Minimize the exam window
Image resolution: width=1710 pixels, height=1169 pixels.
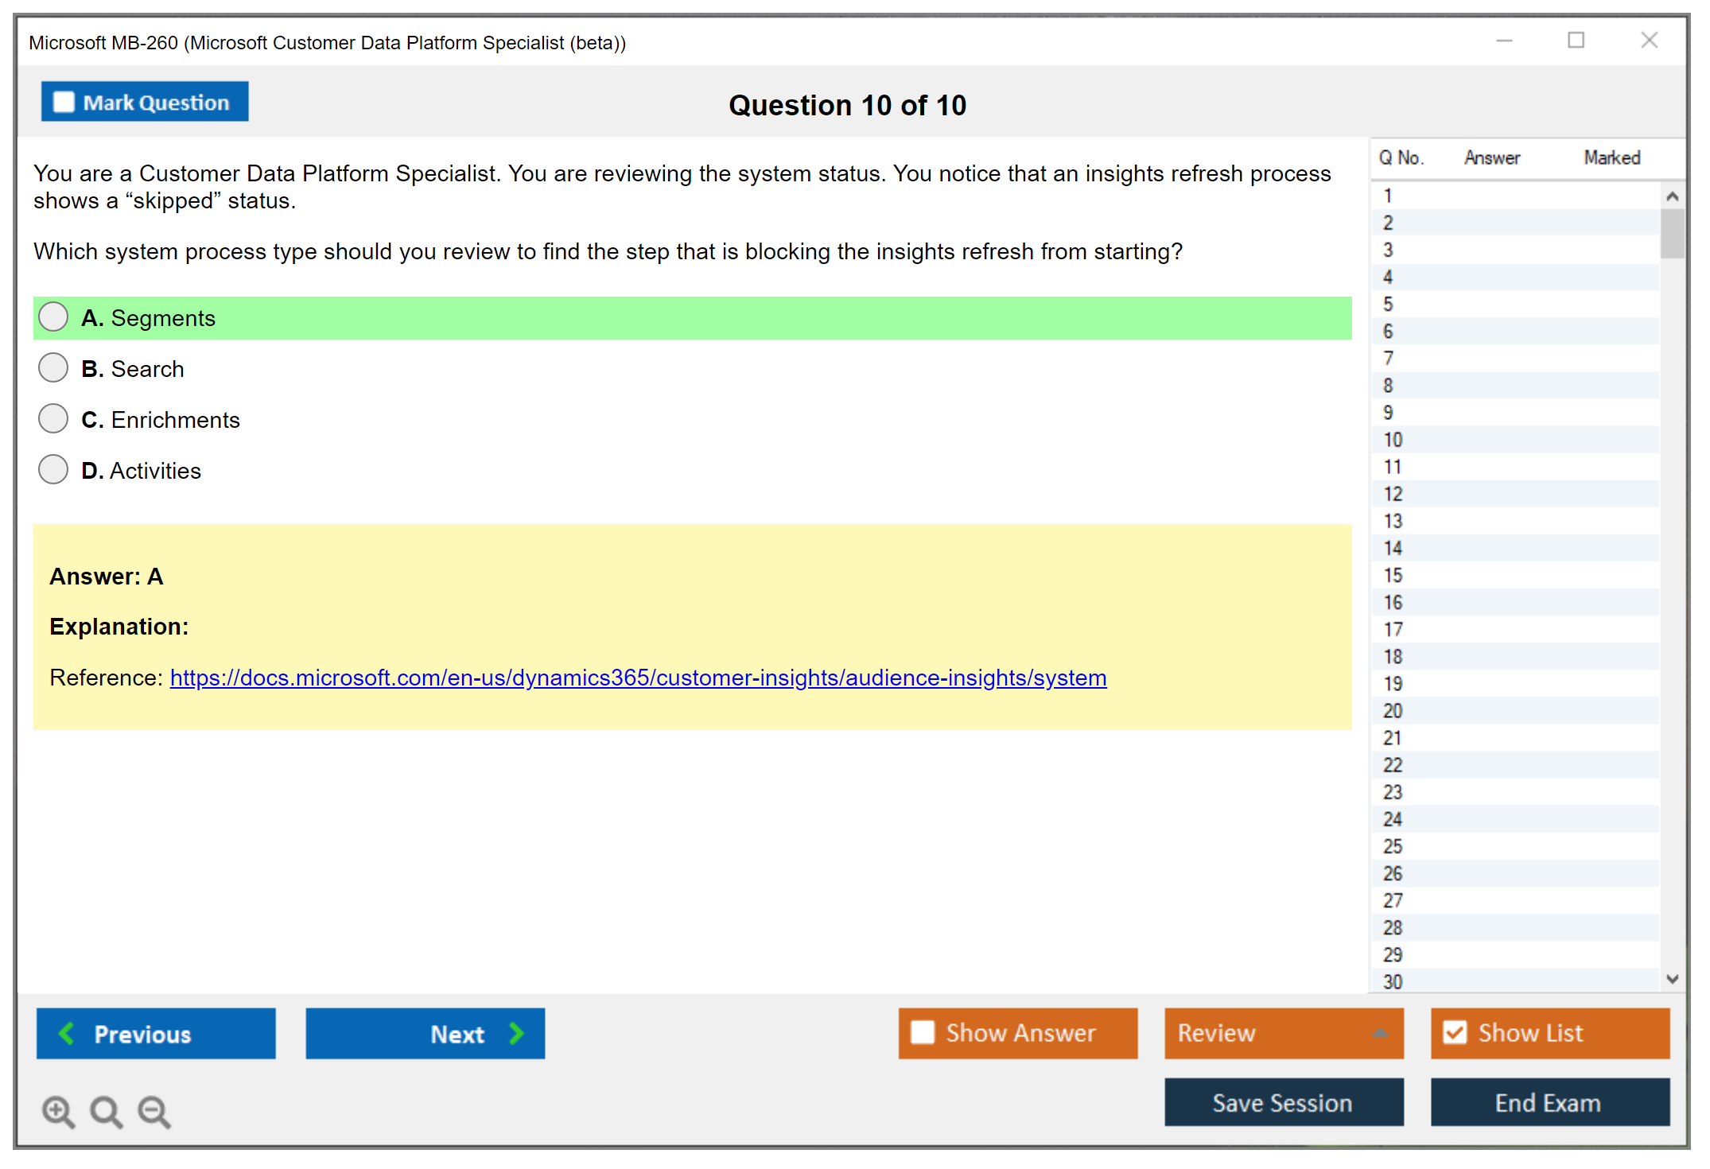click(x=1504, y=41)
